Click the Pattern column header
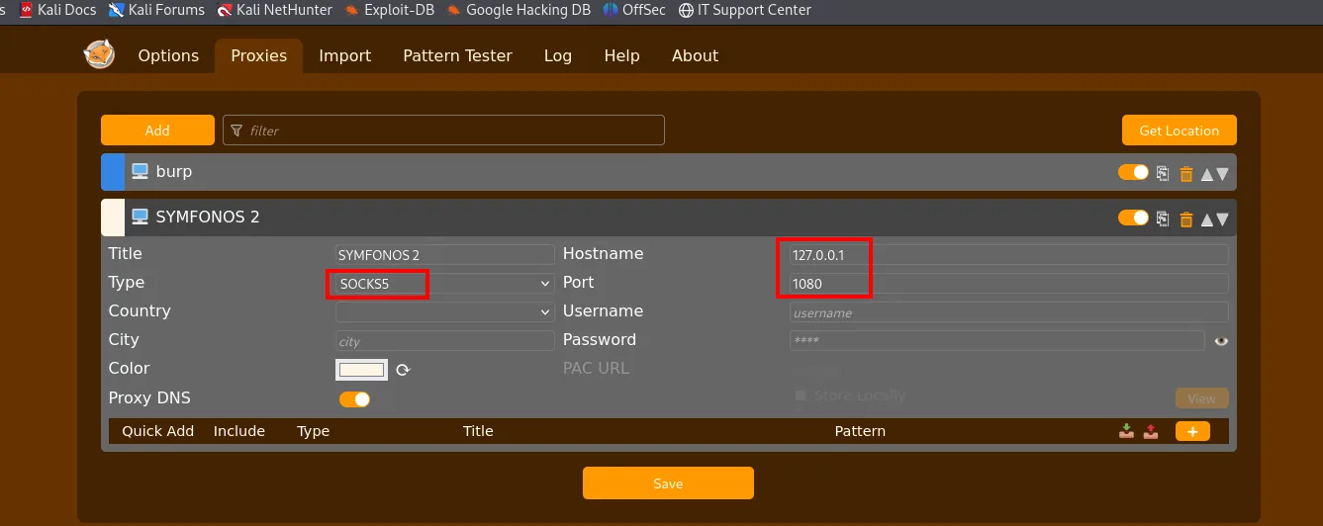1323x526 pixels. 860,431
